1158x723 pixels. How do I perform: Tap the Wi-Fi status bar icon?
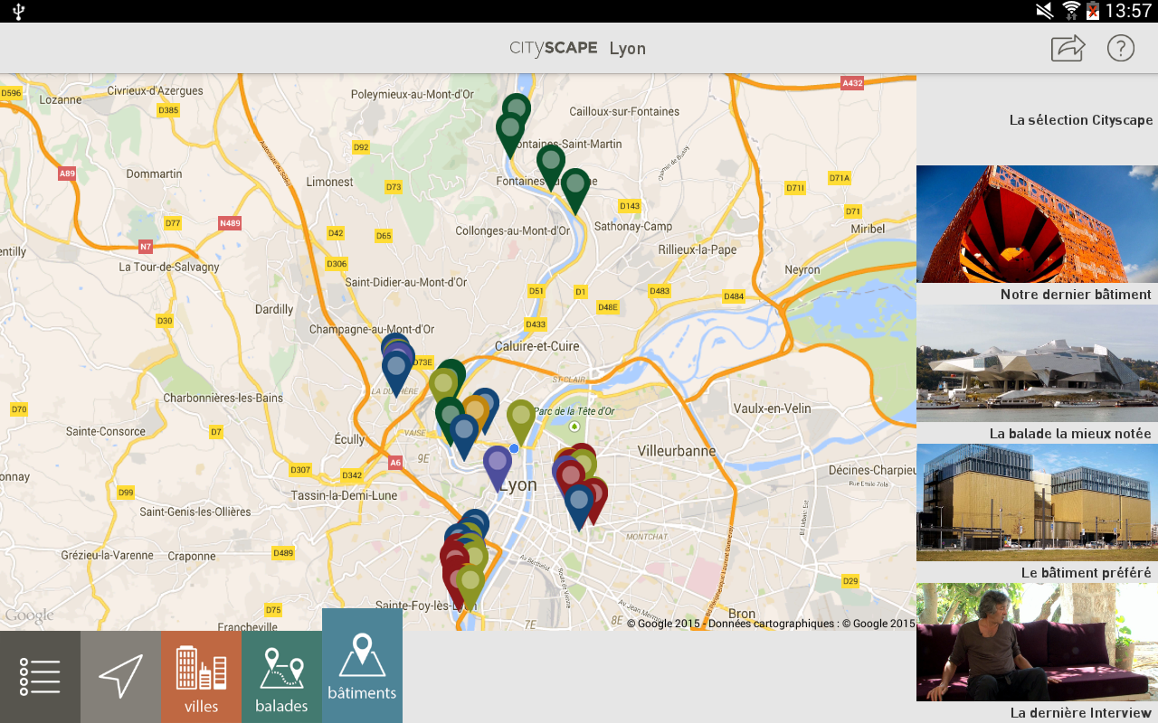tap(1071, 11)
